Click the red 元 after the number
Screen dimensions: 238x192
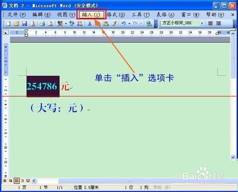click(65, 86)
